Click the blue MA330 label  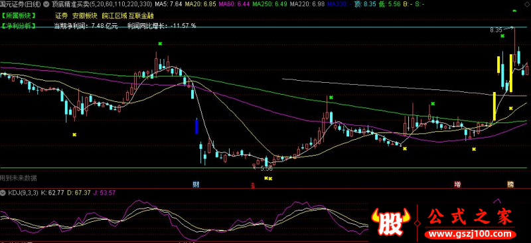[339, 5]
